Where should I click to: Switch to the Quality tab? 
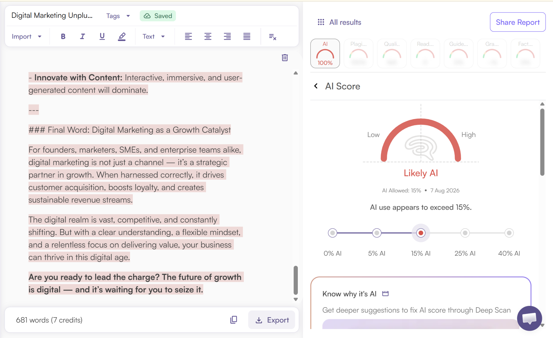pyautogui.click(x=392, y=53)
